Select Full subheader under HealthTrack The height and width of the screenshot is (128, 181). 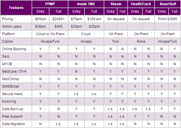[149, 12]
